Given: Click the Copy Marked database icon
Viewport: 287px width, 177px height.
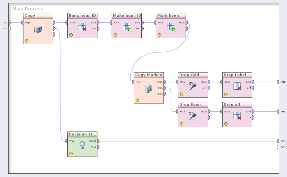Looking at the screenshot, I should (x=149, y=89).
